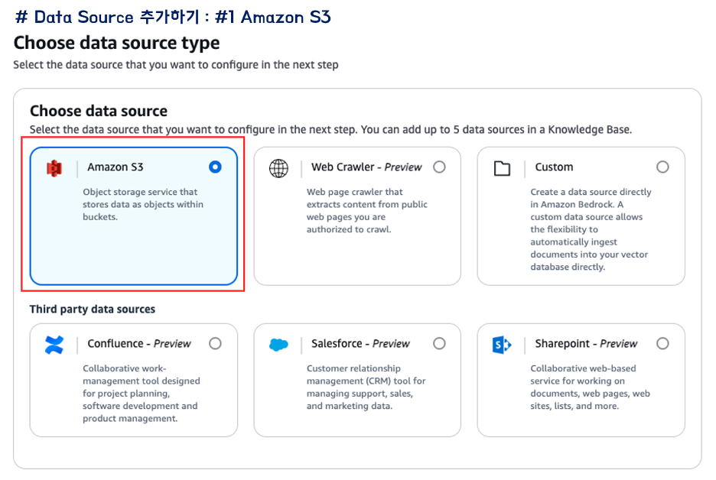Click the Web Crawler - Preview title
The height and width of the screenshot is (480, 716).
coord(366,167)
